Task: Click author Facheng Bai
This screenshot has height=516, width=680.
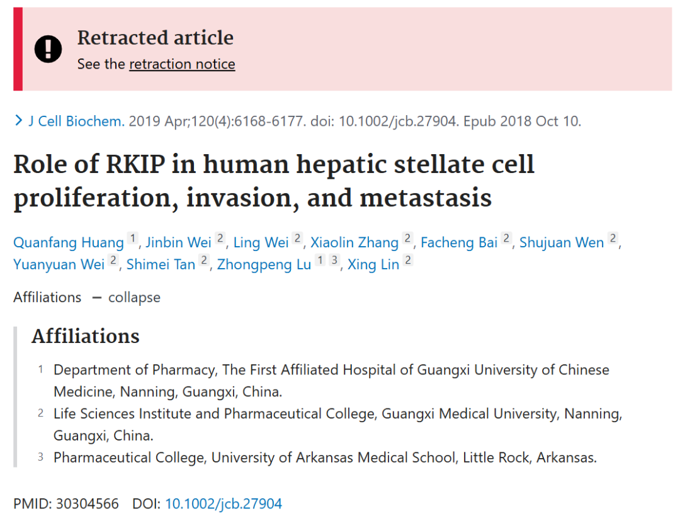Action: (x=459, y=242)
